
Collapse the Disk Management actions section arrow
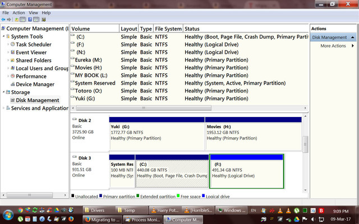tap(353, 38)
